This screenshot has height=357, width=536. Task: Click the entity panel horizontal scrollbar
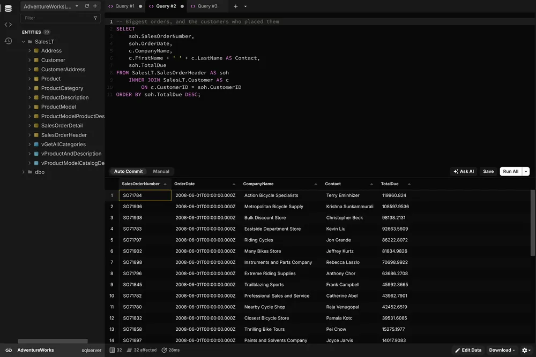tap(53, 341)
